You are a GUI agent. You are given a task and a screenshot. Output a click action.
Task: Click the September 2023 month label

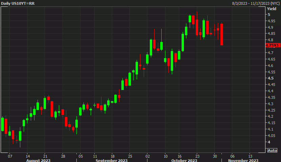click(x=112, y=160)
